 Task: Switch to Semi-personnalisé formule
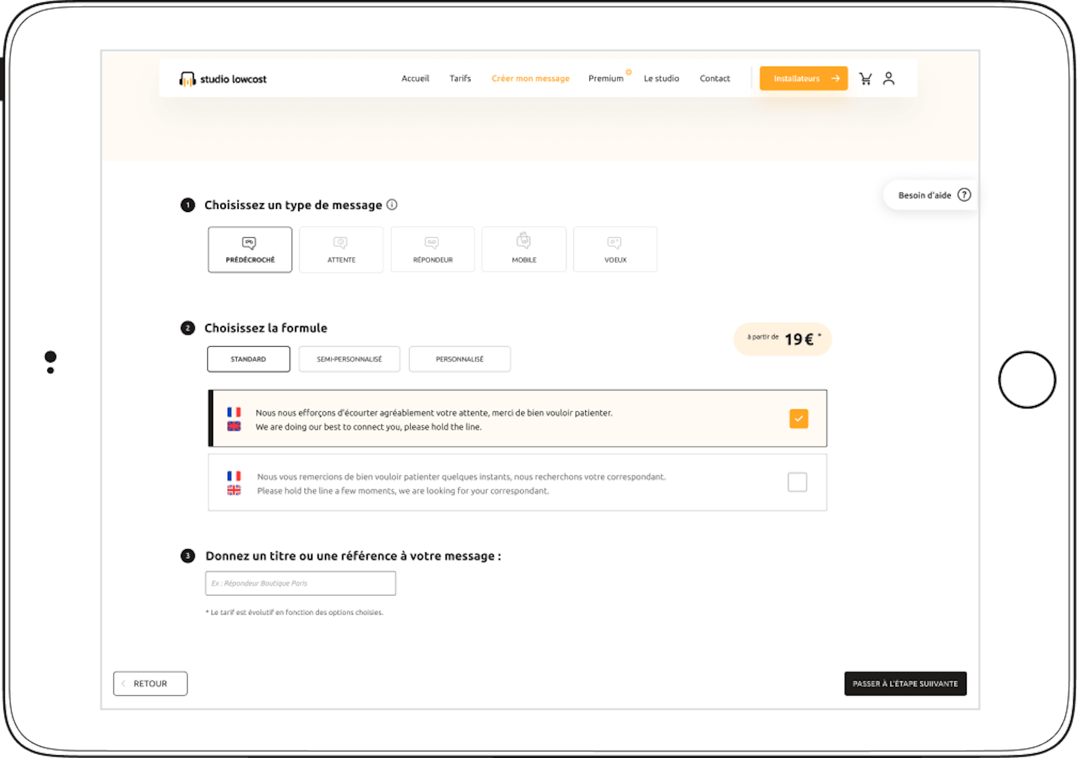(349, 359)
